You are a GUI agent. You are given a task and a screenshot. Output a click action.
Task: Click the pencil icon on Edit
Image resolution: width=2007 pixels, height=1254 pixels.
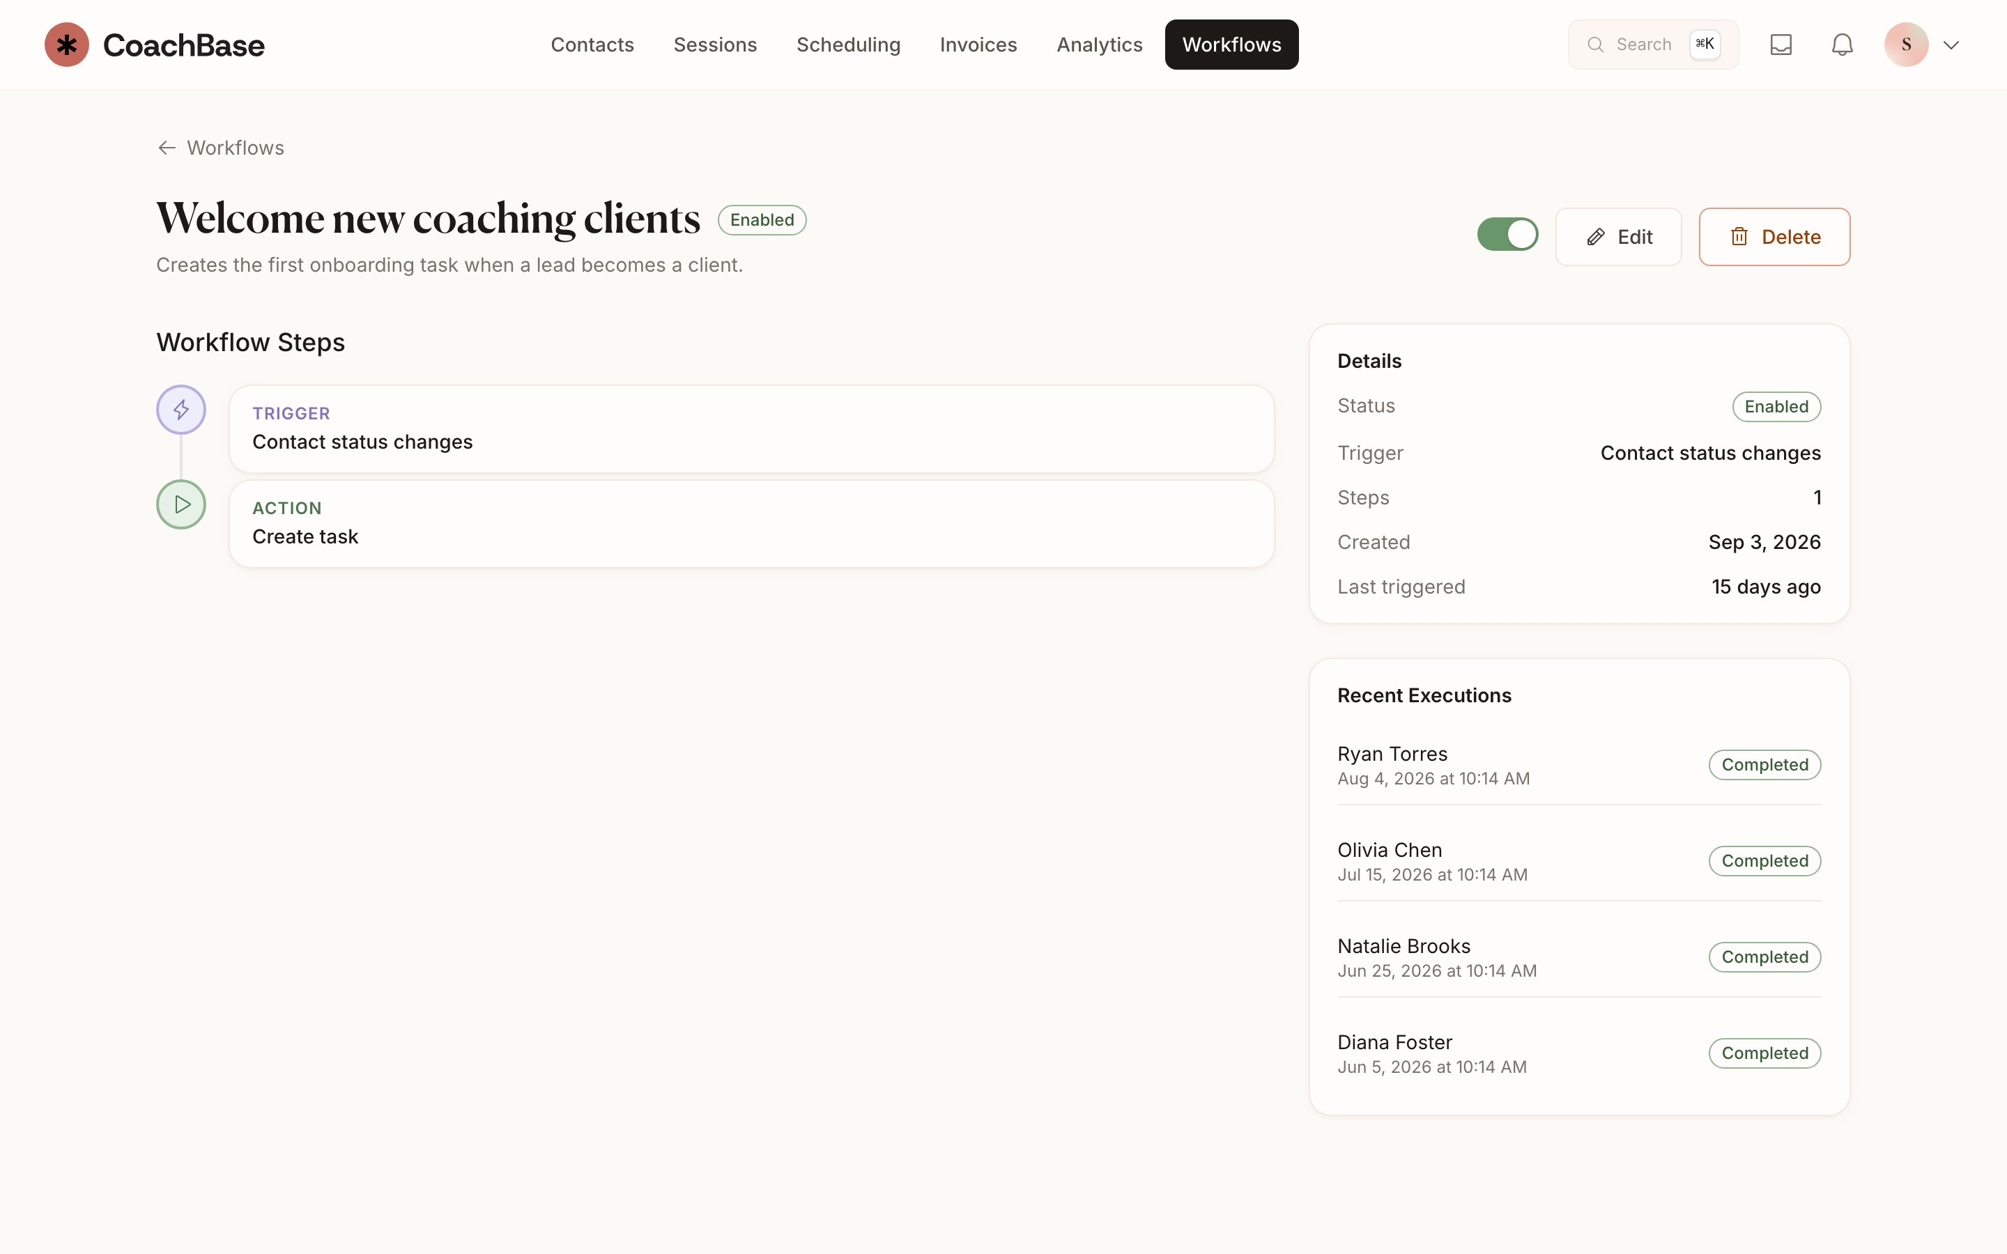click(1596, 237)
